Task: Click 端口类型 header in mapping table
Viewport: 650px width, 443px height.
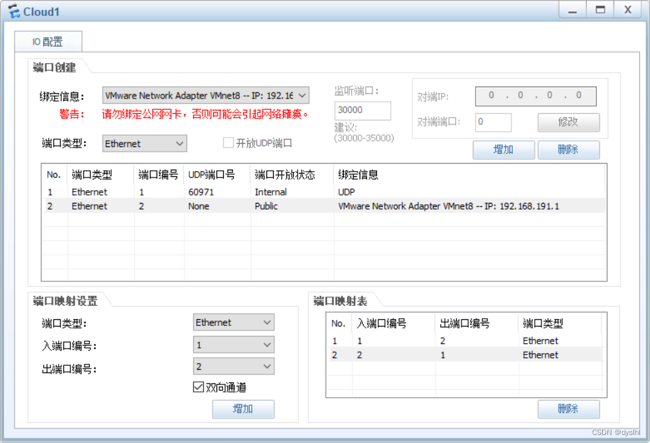Action: tap(559, 323)
